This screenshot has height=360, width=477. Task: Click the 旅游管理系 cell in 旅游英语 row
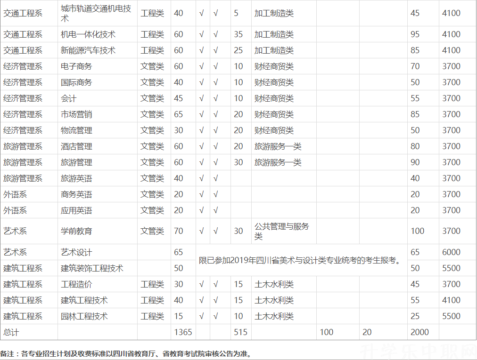[x=29, y=178]
